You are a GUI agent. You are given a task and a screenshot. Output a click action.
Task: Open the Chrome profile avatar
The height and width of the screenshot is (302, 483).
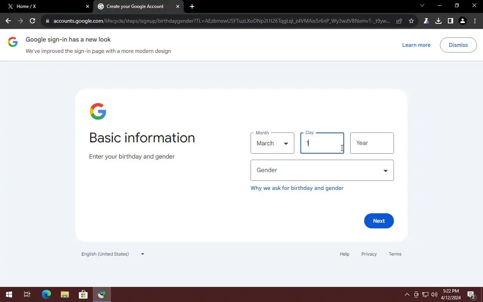tap(463, 21)
